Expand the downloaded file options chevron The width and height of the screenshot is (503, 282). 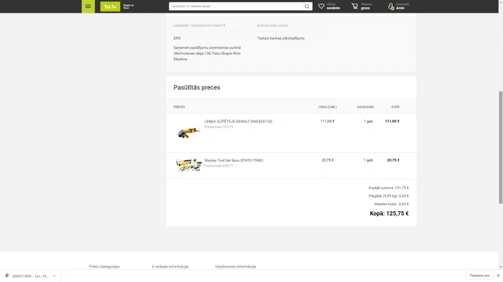pos(54,276)
